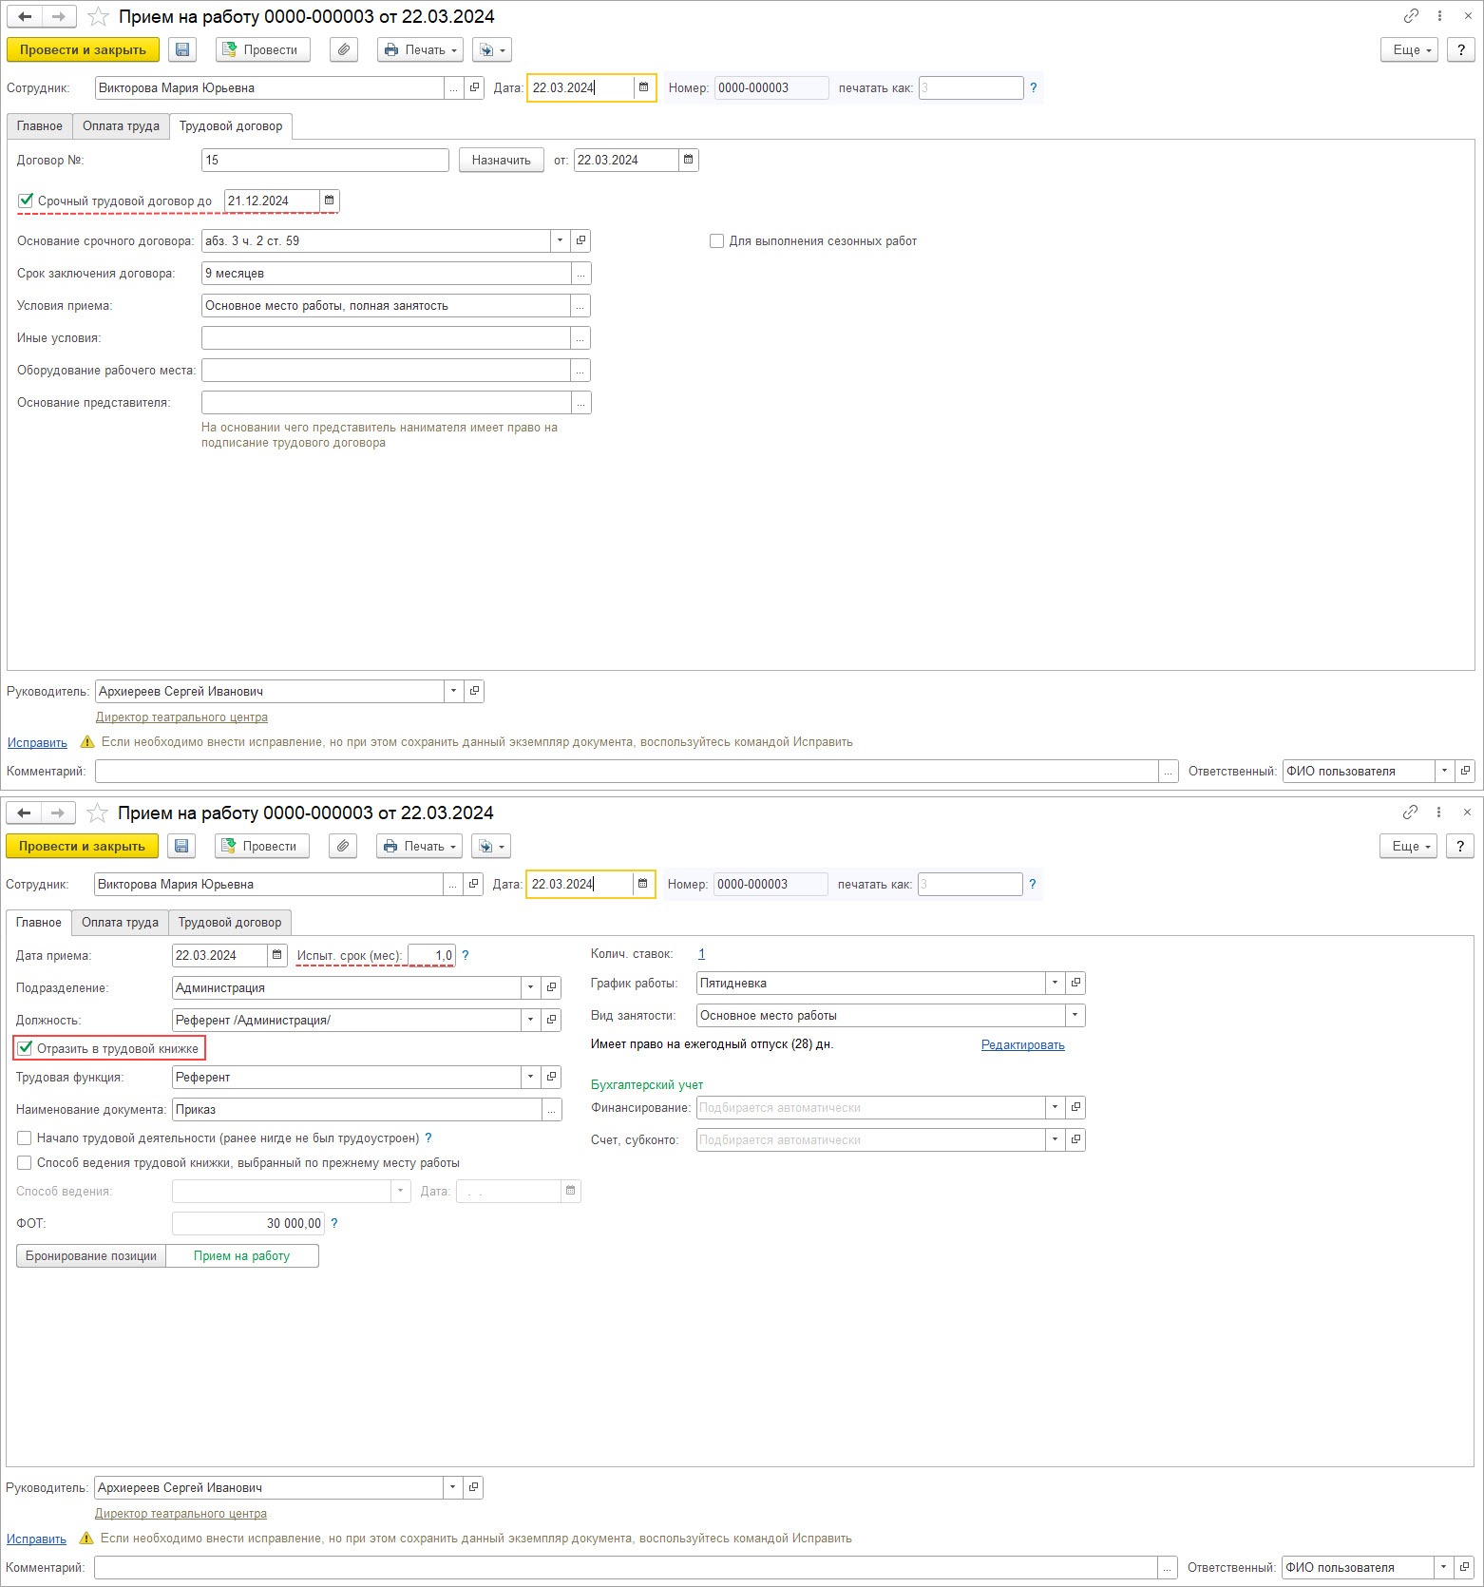1484x1587 pixels.
Task: Go forward with arrow in bottom window
Action: click(x=57, y=813)
